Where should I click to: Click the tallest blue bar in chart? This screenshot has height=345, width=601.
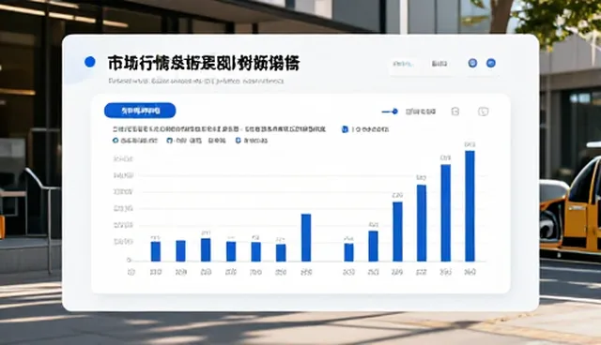coord(470,206)
